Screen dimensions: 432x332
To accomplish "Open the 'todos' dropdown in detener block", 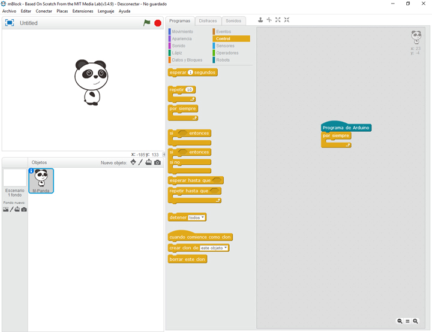I will coord(197,218).
